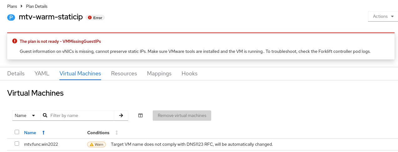The image size is (398, 152).
Task: Open the Actions dropdown menu
Action: (383, 17)
